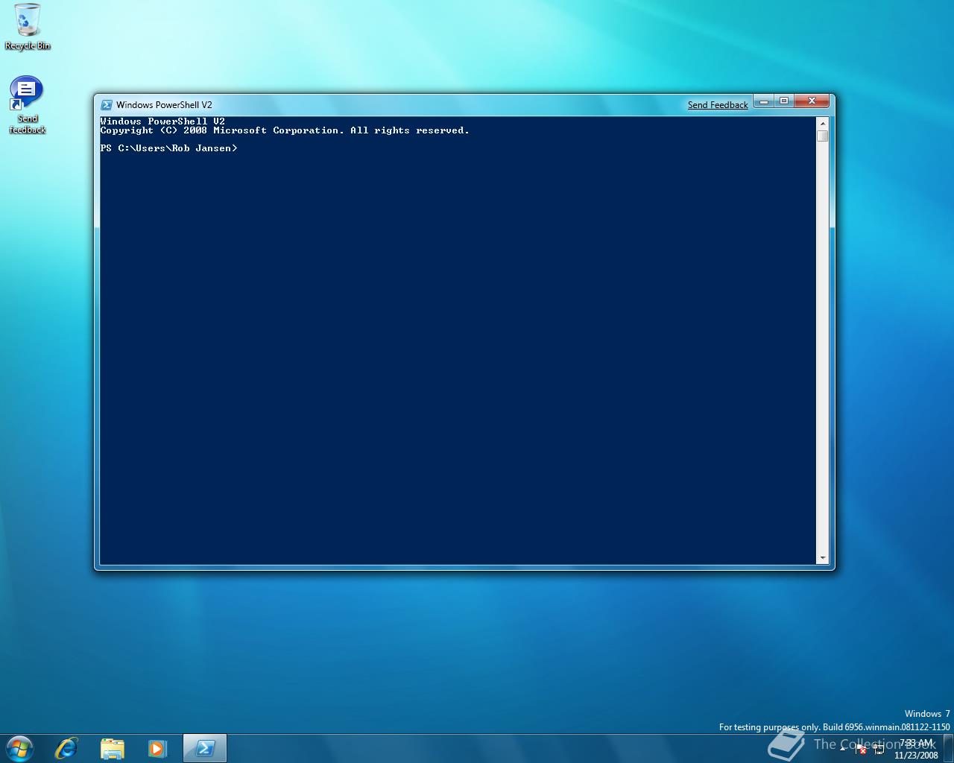Open Windows Explorer from the taskbar
The height and width of the screenshot is (763, 954).
[112, 748]
